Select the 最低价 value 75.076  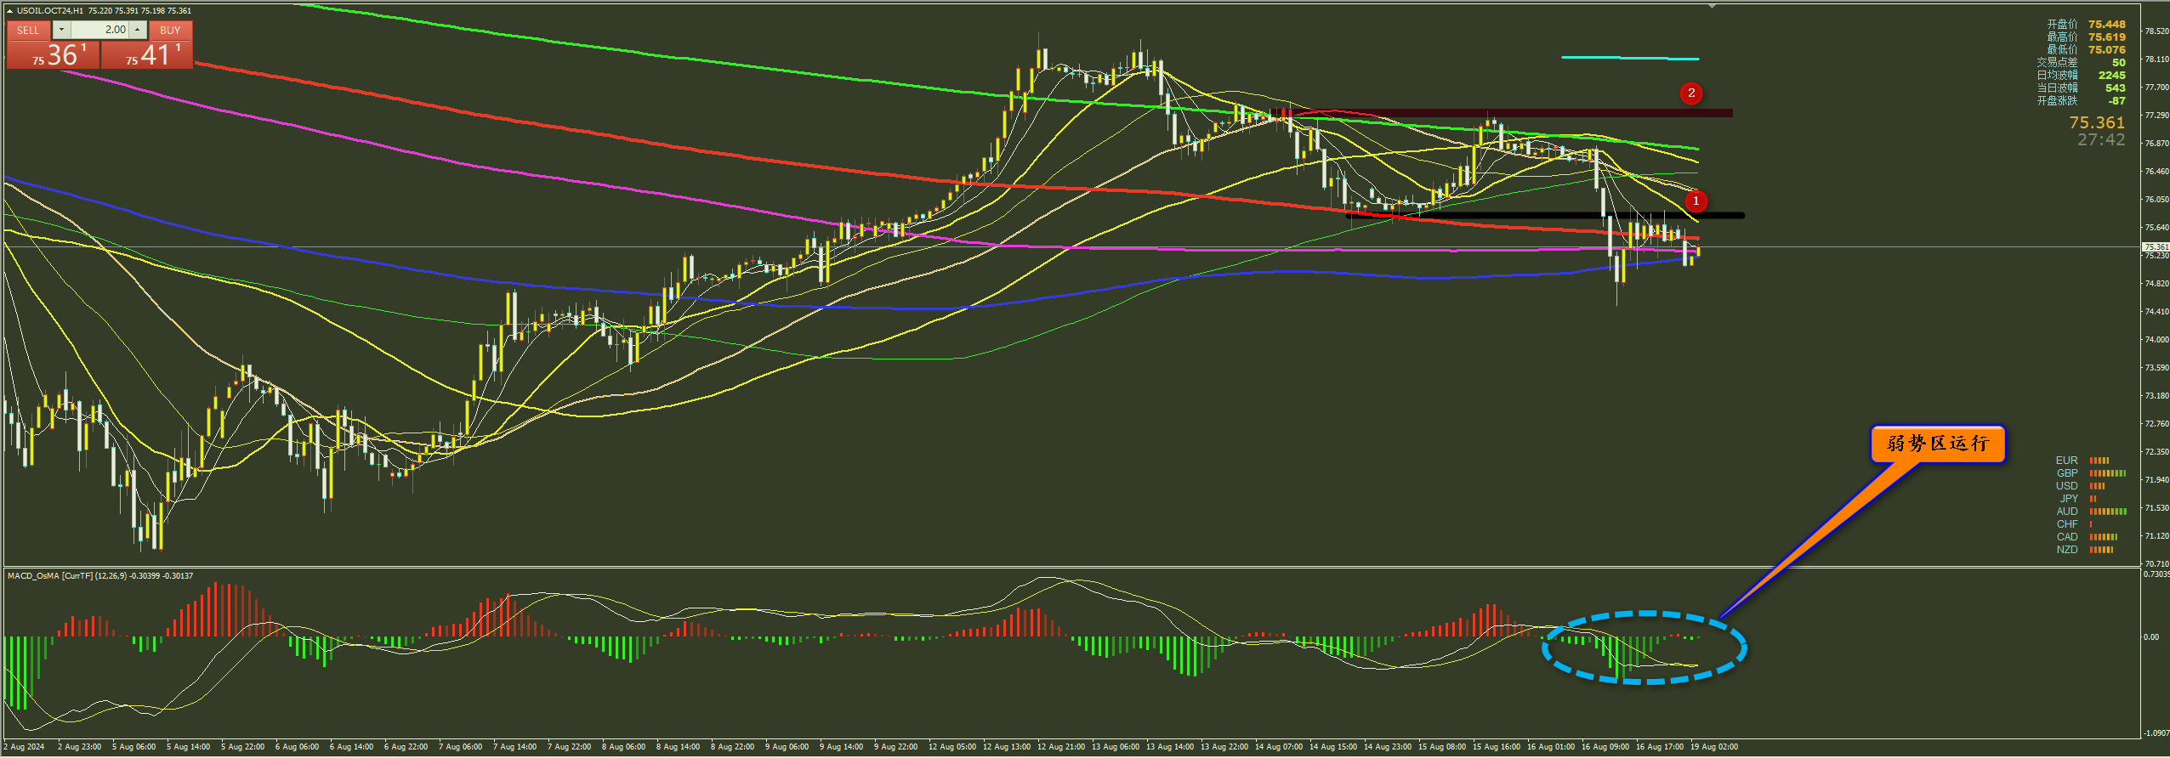2107,49
